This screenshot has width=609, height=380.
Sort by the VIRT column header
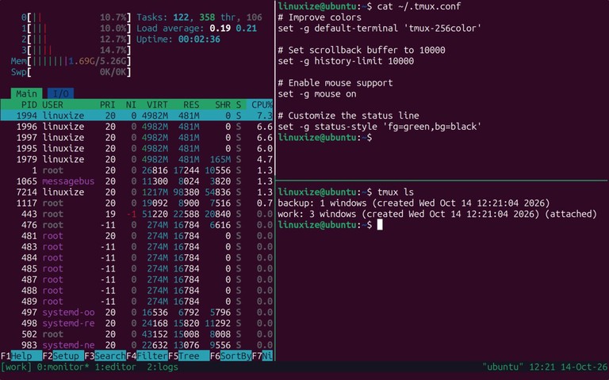coord(157,104)
